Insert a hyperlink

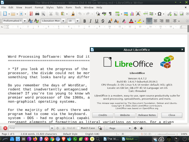(x=170, y=14)
